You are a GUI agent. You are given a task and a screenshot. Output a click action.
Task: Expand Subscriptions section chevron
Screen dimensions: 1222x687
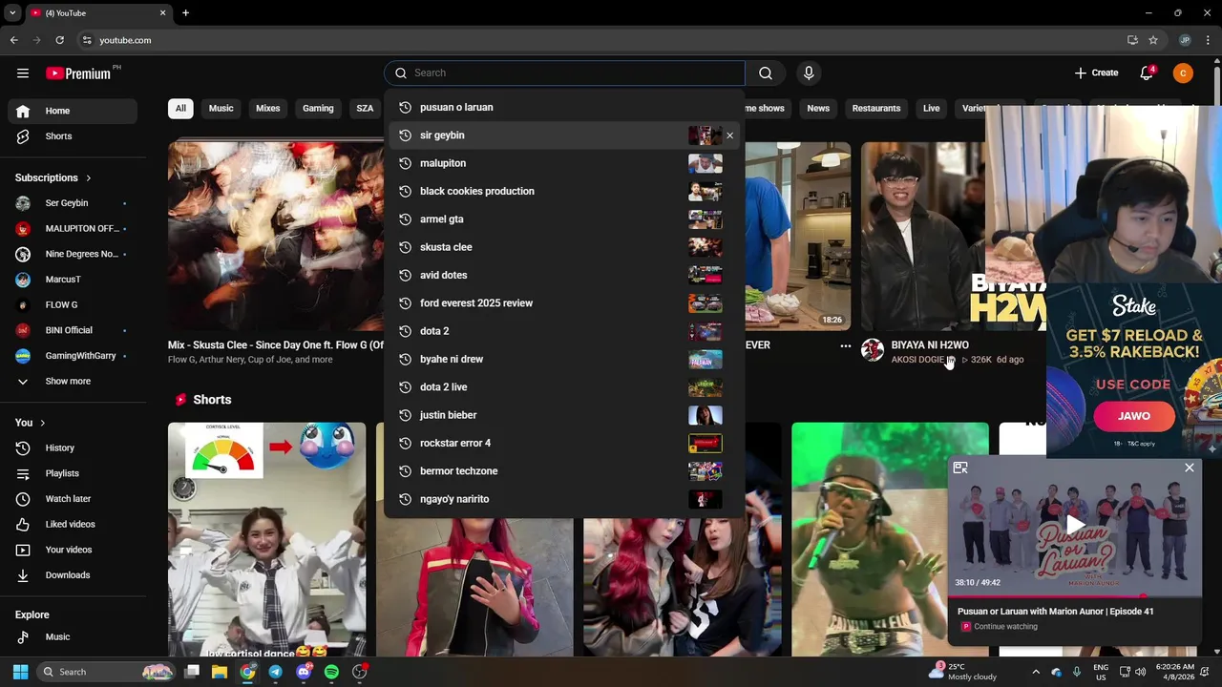click(x=89, y=177)
